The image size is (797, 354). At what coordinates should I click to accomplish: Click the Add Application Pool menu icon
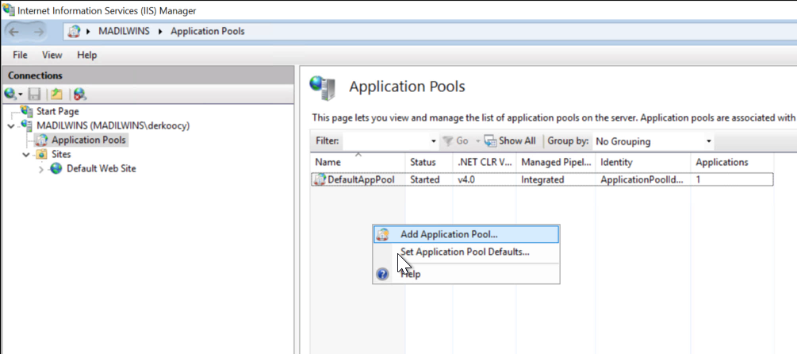382,234
